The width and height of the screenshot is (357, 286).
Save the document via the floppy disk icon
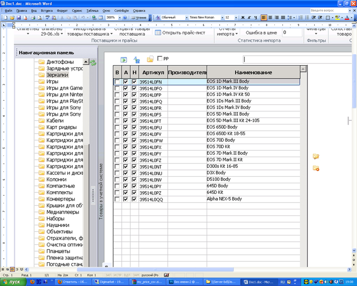19,17
